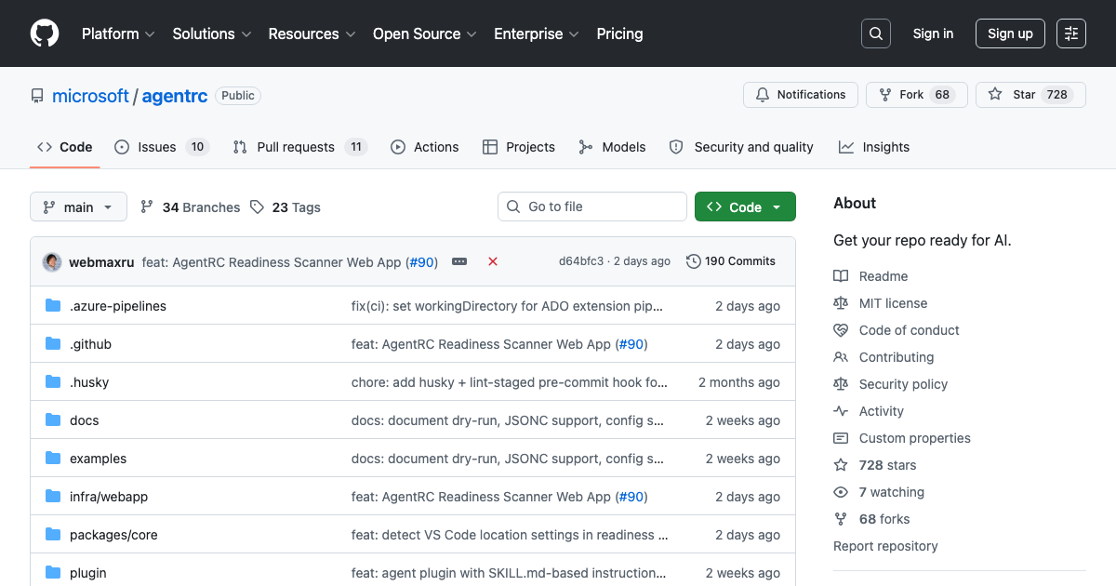Viewport: 1116px width, 586px height.
Task: Switch to the Models tab
Action: pyautogui.click(x=612, y=147)
